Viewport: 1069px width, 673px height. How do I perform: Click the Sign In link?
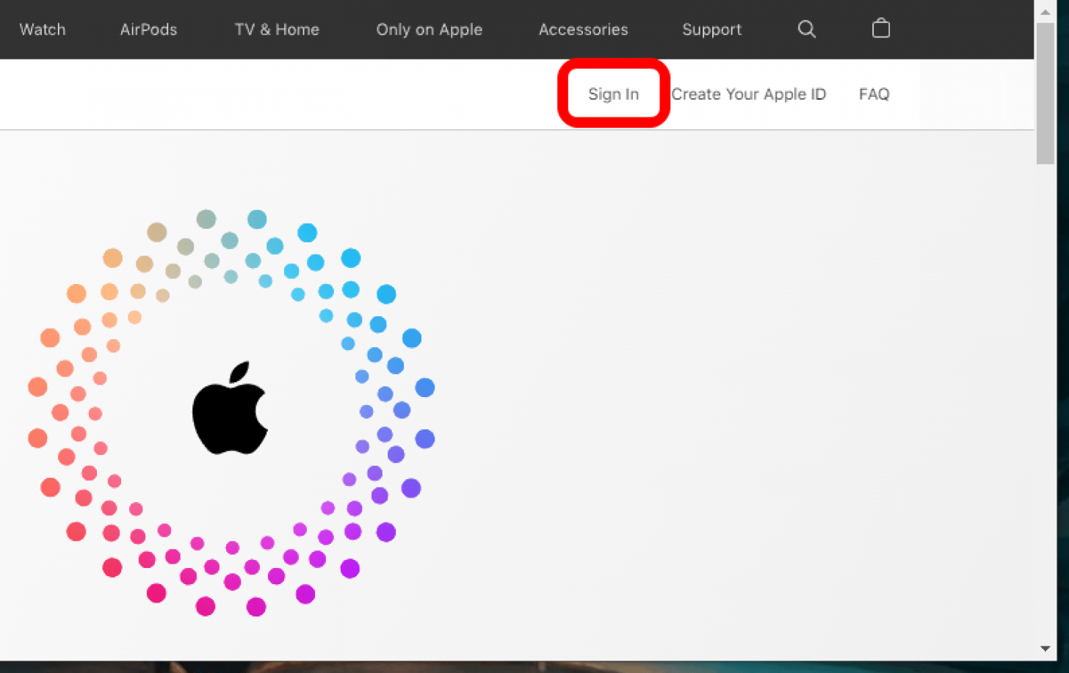[614, 94]
